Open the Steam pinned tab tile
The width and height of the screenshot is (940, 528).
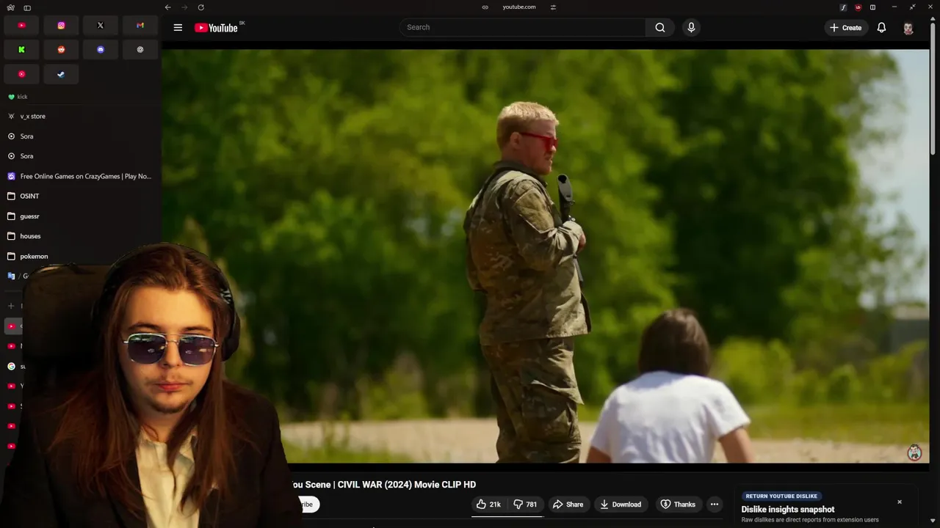pyautogui.click(x=61, y=74)
